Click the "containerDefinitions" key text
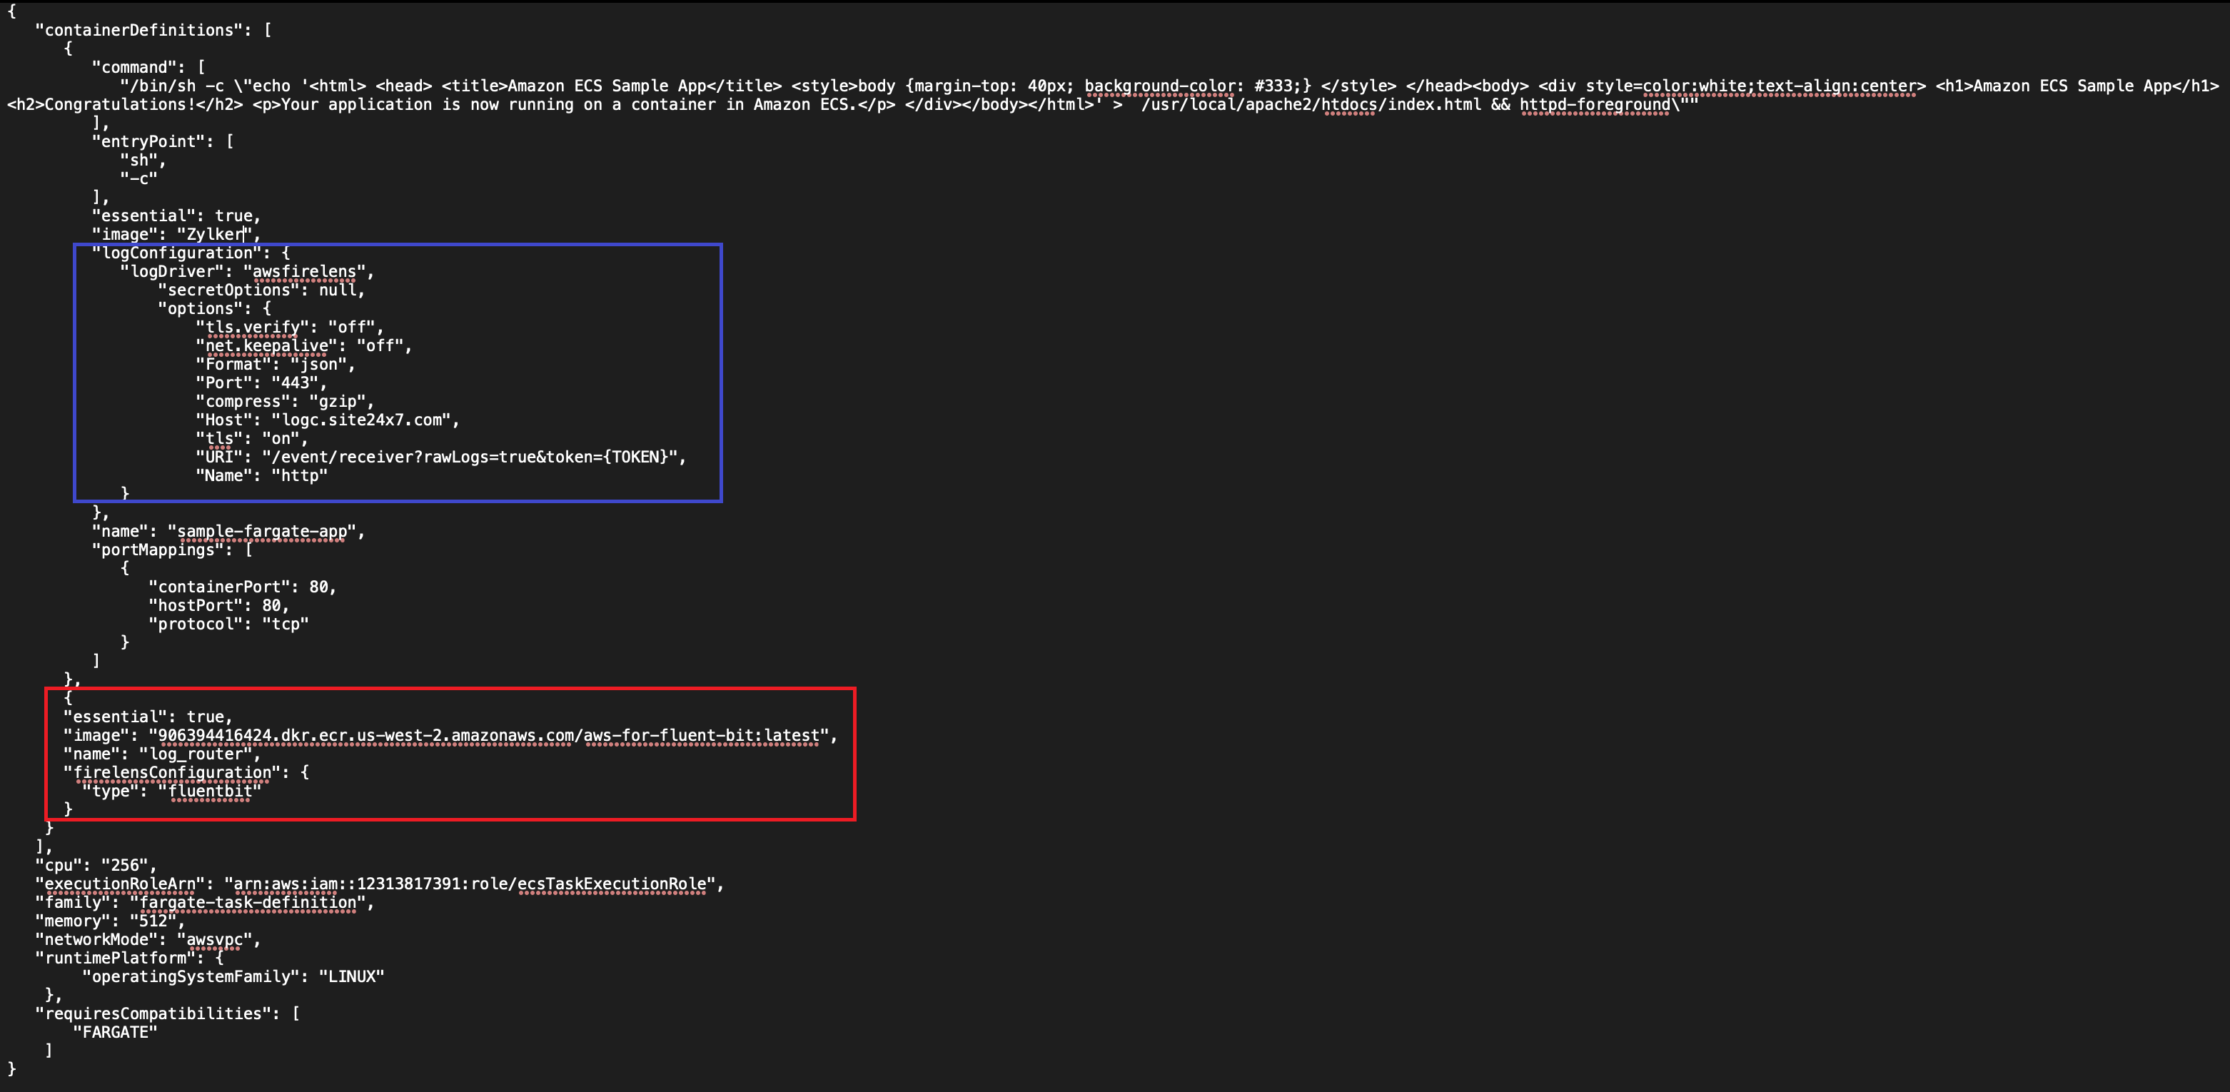Screen dimensions: 2230x1092 (x=138, y=30)
